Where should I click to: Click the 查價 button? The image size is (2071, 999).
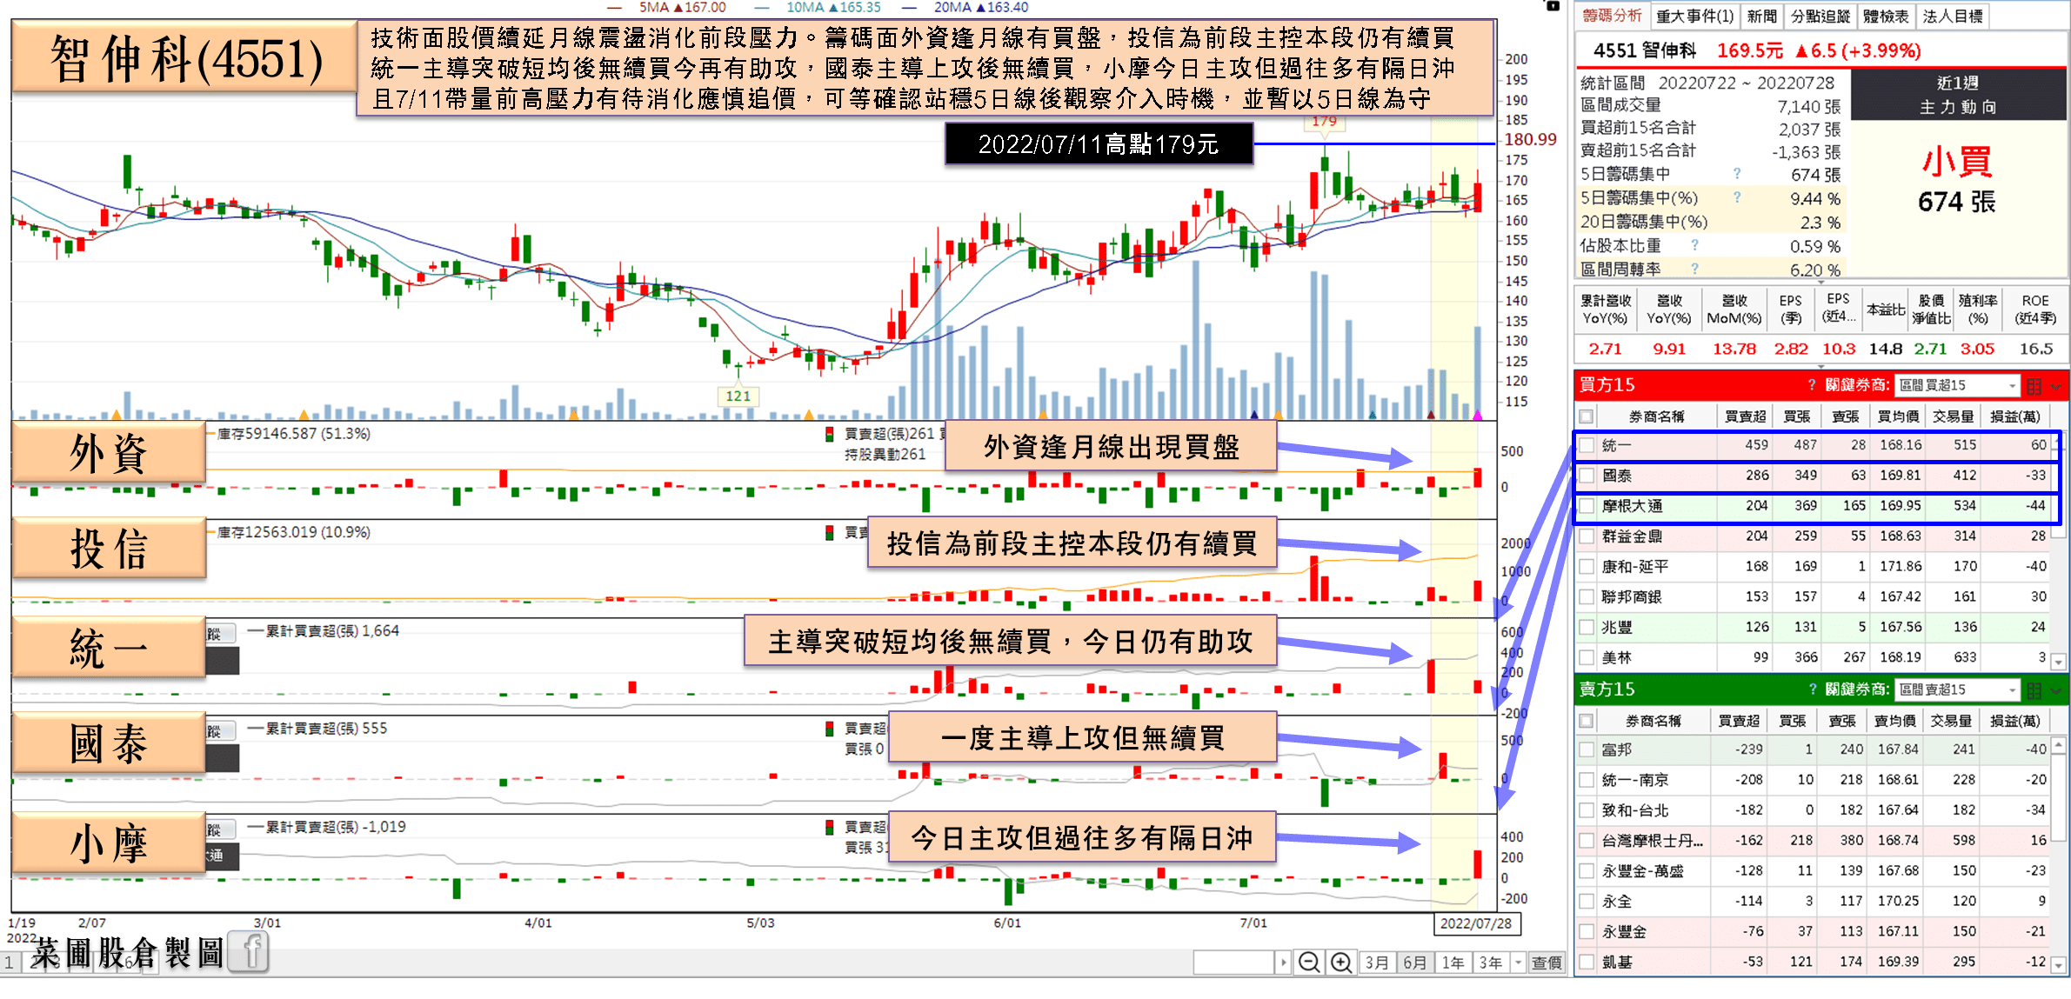[1547, 962]
